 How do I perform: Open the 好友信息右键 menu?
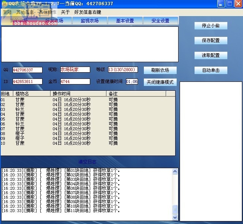88,12
